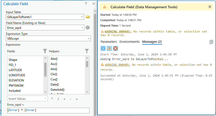Click the browse folder icon for Input Table
Screen dimensions: 216x116
click(x=88, y=17)
